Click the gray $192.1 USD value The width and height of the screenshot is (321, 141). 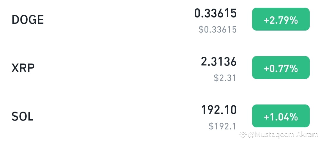click(x=222, y=126)
